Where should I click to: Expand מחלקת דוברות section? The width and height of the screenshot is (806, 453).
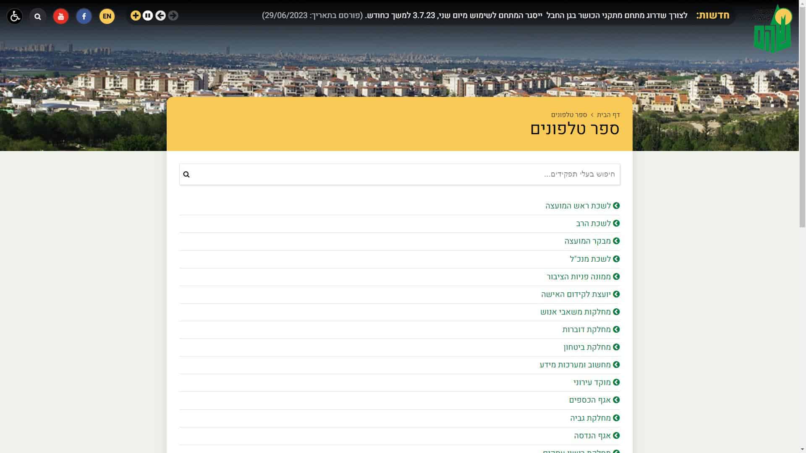point(586,330)
